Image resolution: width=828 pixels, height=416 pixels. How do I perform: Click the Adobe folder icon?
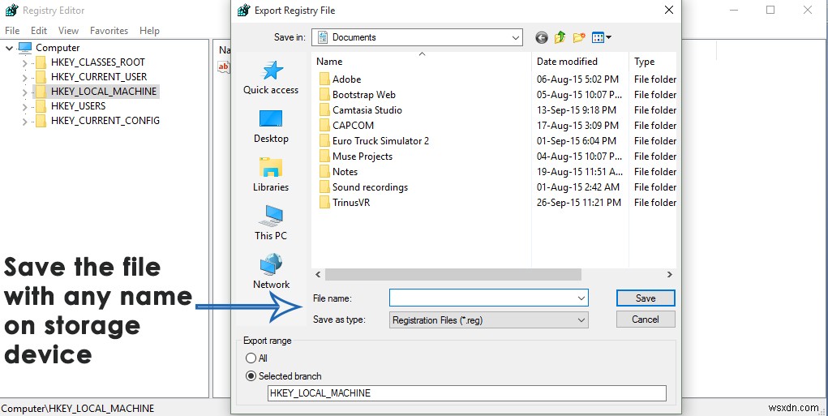tap(324, 79)
